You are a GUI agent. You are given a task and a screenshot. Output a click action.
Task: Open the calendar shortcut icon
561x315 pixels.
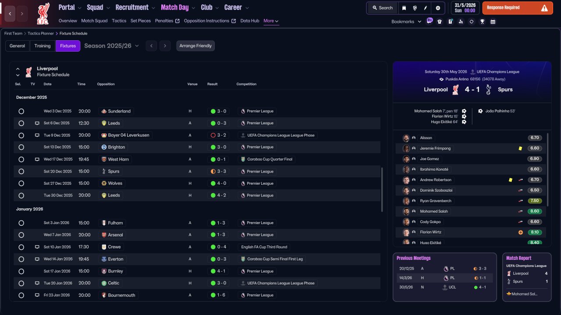pos(493,21)
